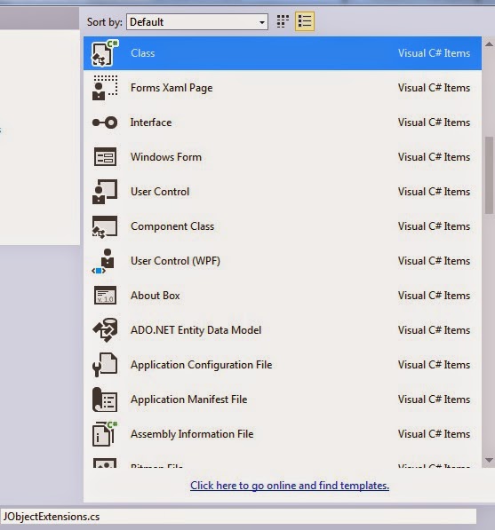Pick the Component Class icon
The image size is (495, 530).
(105, 226)
